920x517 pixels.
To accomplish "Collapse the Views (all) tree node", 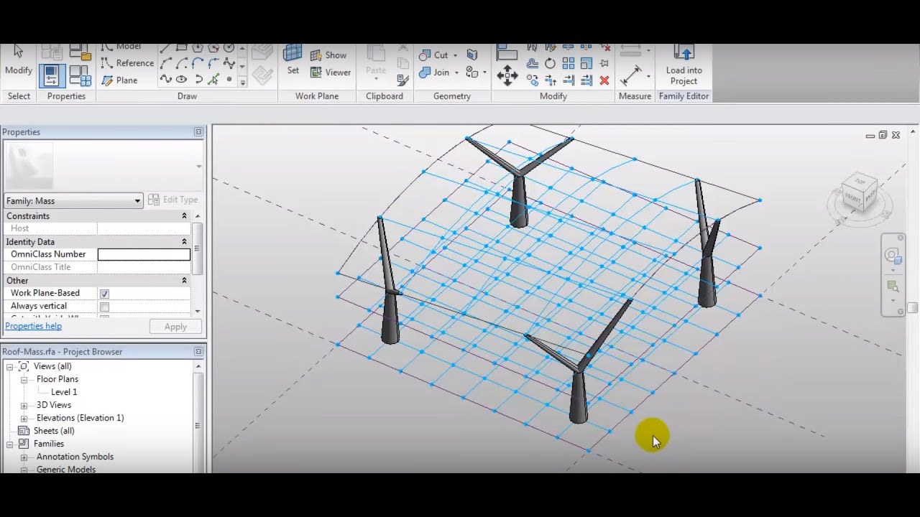I will pos(11,366).
